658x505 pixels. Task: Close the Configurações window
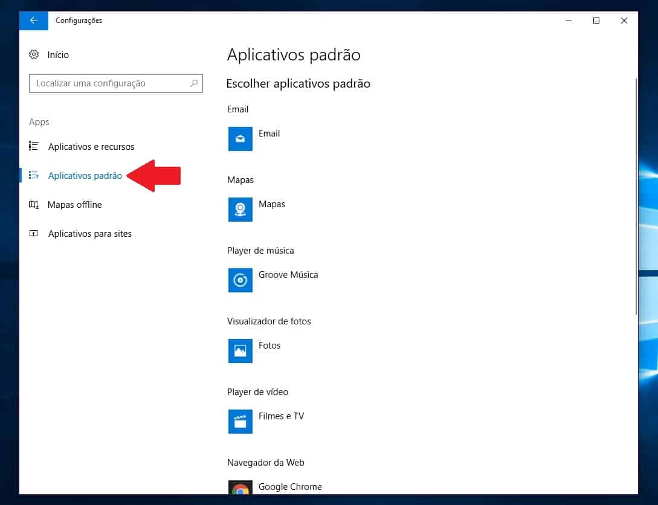624,21
